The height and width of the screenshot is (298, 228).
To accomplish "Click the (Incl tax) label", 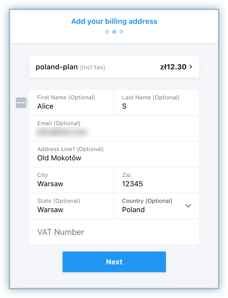I will point(93,68).
